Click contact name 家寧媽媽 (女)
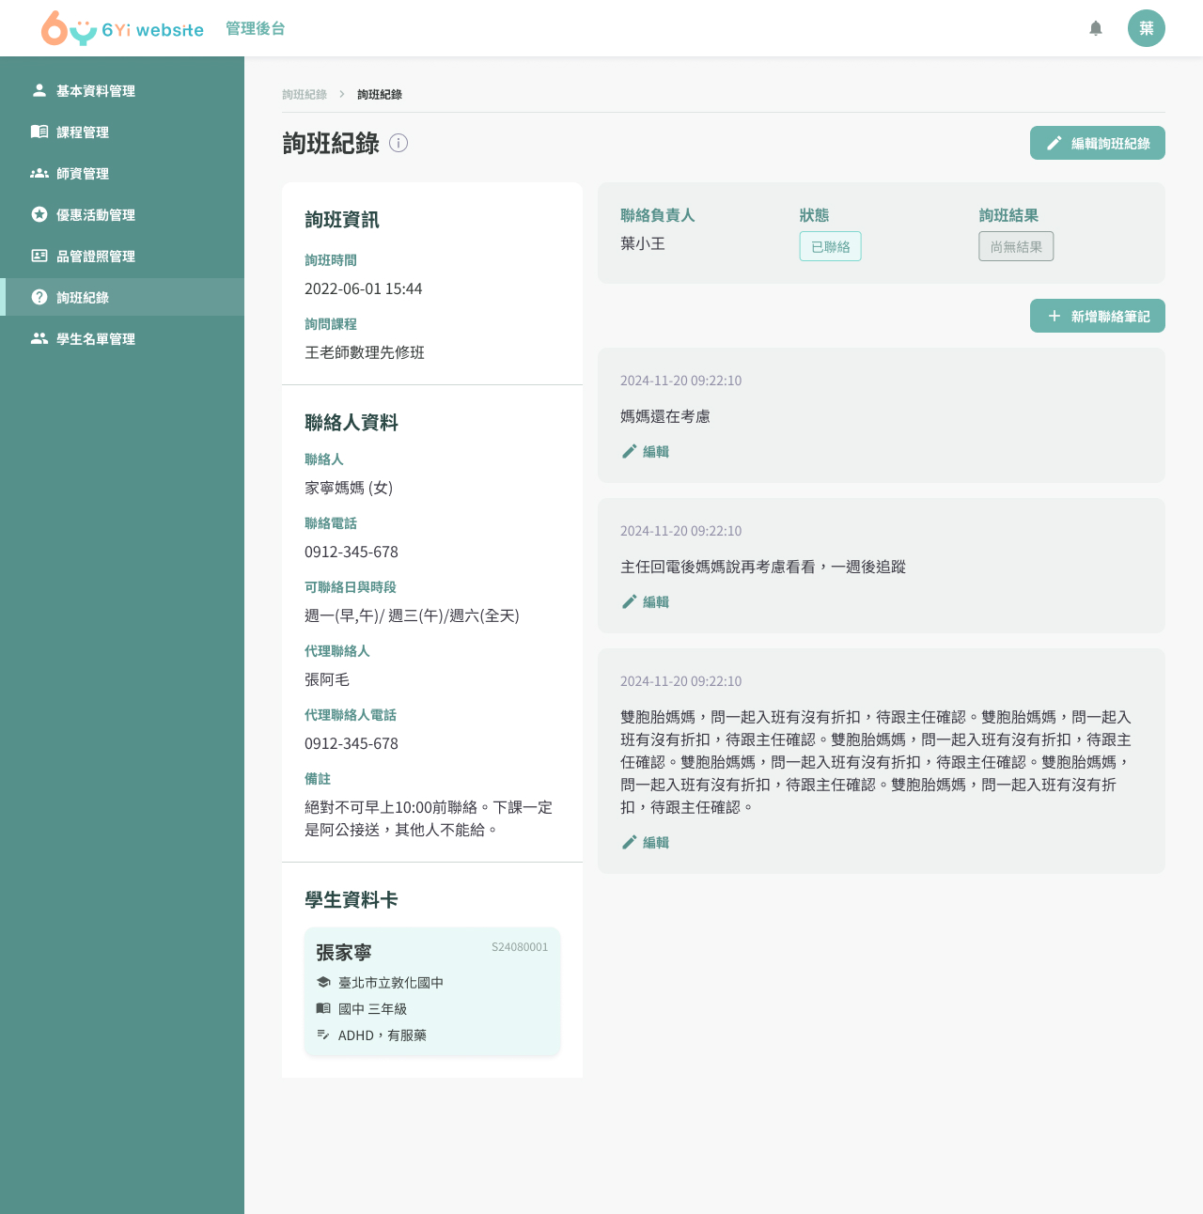The height and width of the screenshot is (1214, 1203). 349,488
